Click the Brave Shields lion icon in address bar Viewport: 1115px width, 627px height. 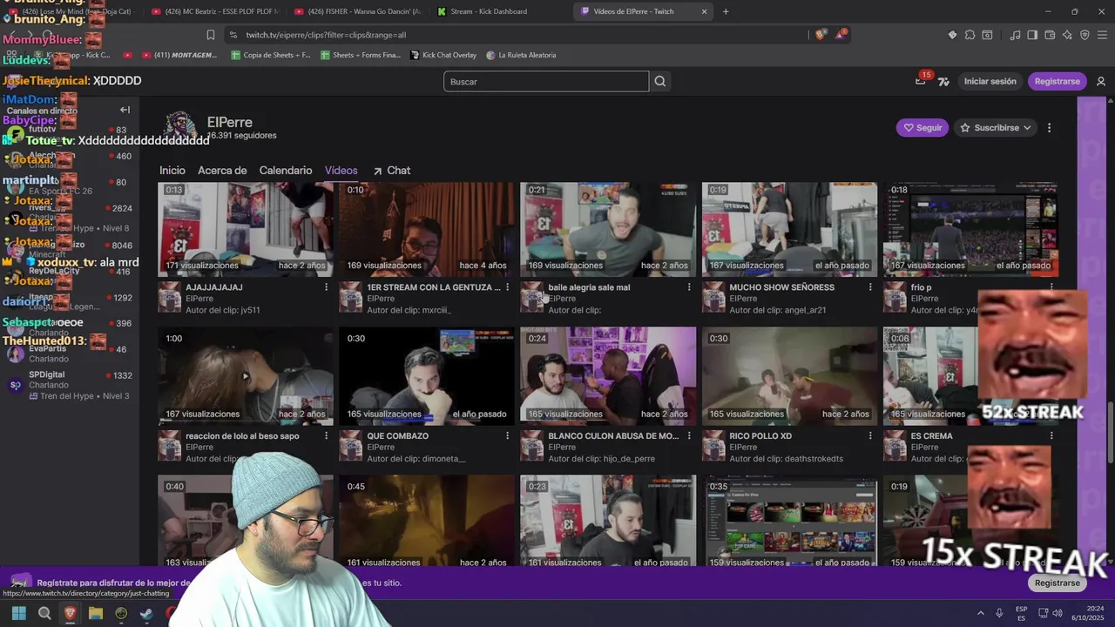(x=821, y=35)
